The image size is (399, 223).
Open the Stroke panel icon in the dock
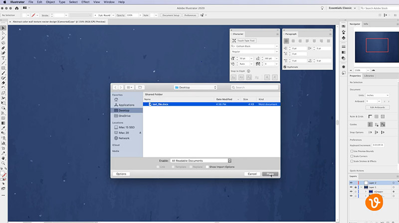[x=344, y=46]
